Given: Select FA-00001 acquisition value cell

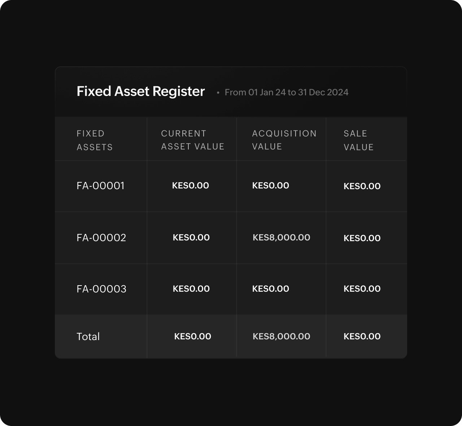Looking at the screenshot, I should point(270,186).
